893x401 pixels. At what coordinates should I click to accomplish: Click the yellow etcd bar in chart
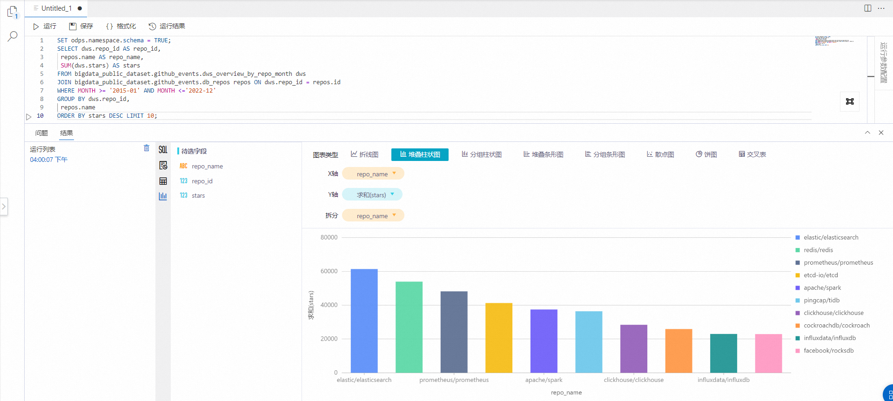[499, 338]
